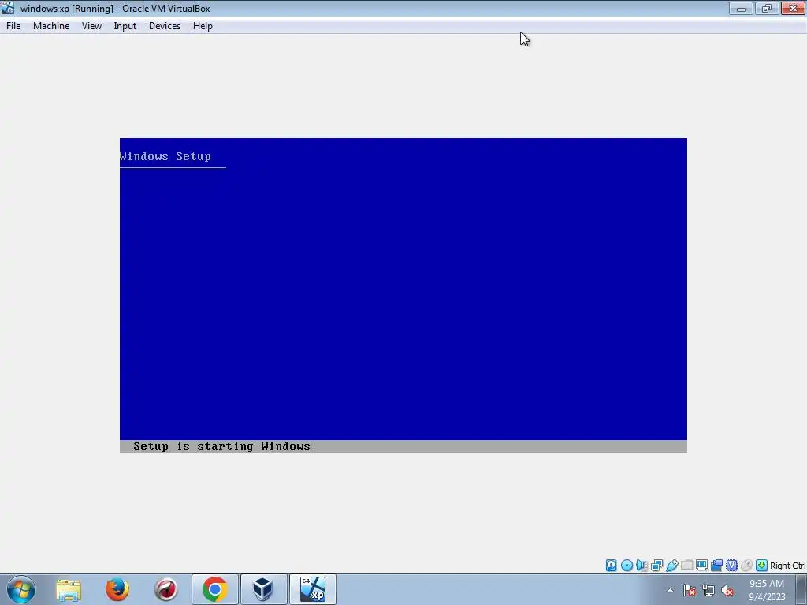Show hidden tray icons arrow
This screenshot has width=807, height=605.
click(x=670, y=590)
